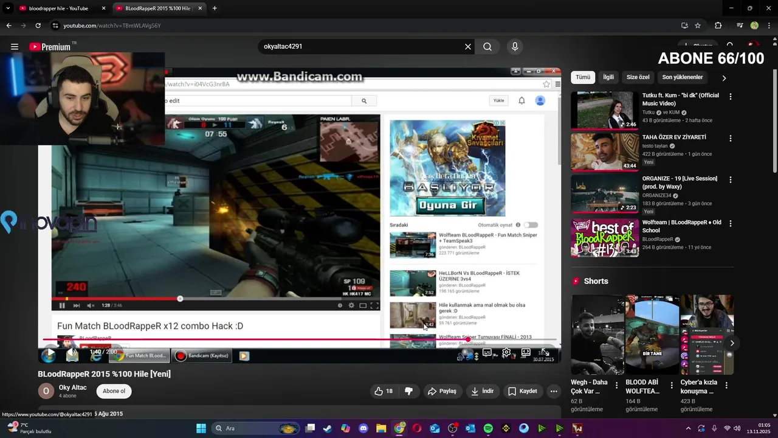Open Oky Altac channel avatar
This screenshot has height=438, width=778.
coord(46,391)
